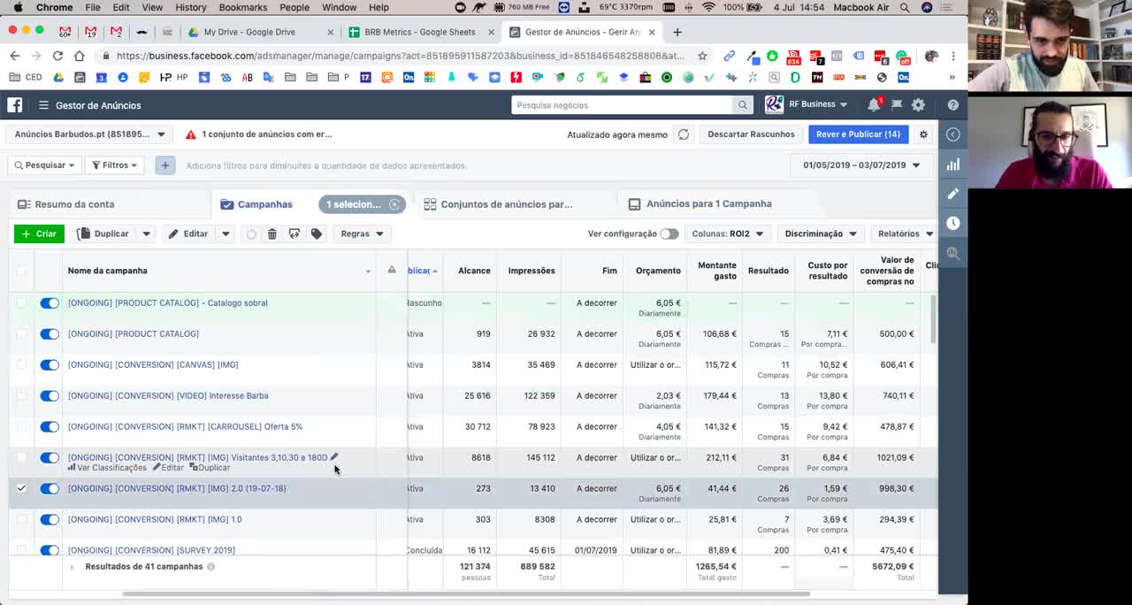Image resolution: width=1132 pixels, height=605 pixels.
Task: Open the Bookmarks menu in menu bar
Action: 242,7
